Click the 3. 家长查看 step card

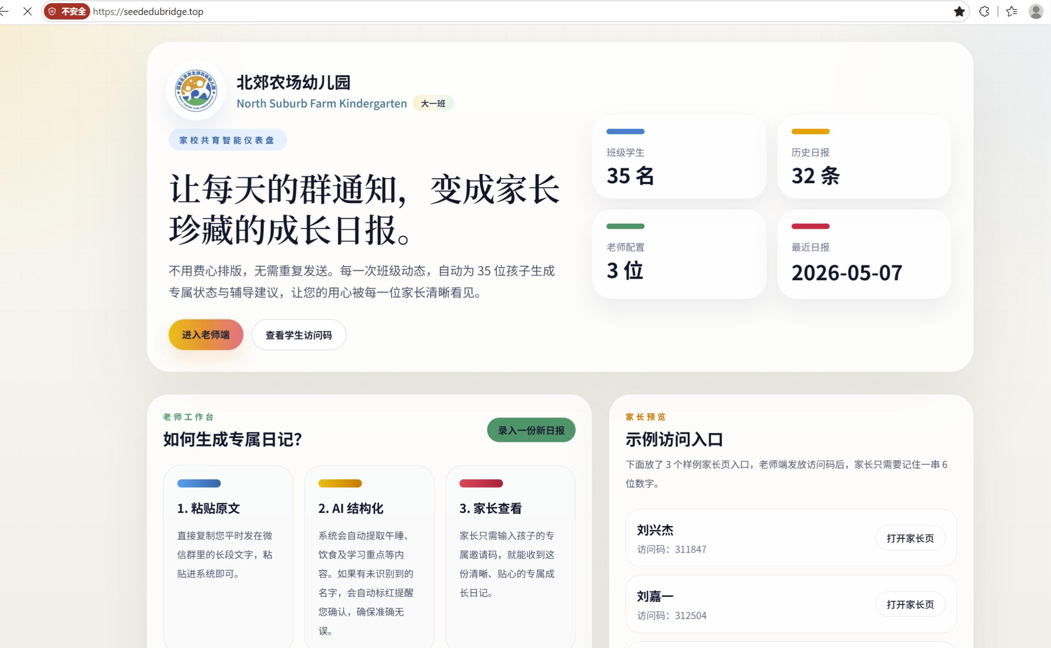[510, 557]
